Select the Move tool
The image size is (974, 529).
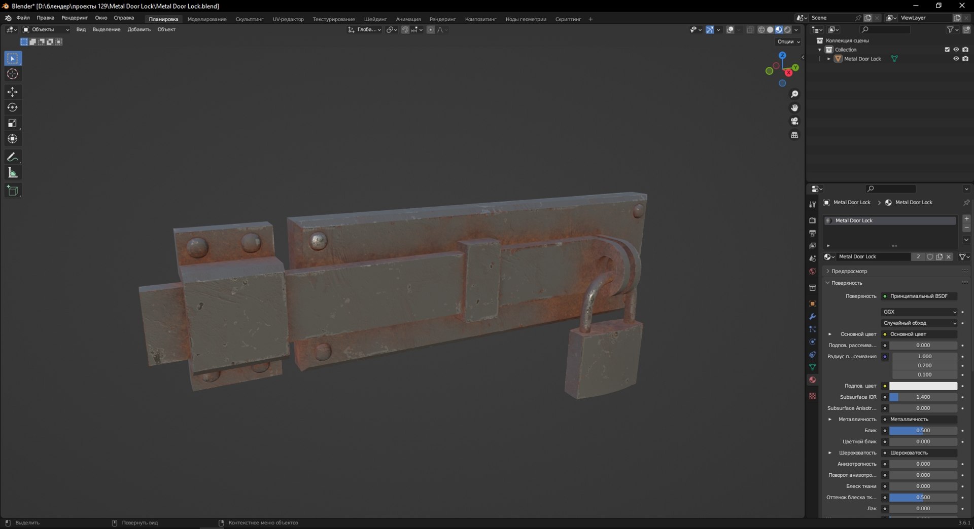13,92
